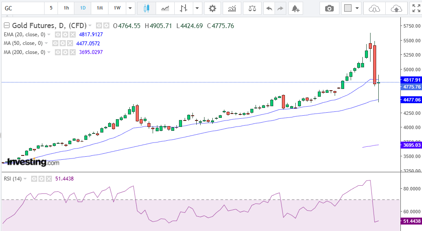Screen dimensions: 422x231
Task: Click the Investing.com logo link
Action: pyautogui.click(x=32, y=162)
